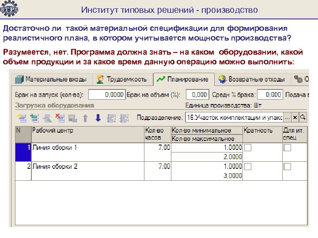
Task: Toggle Для ит. спец checkbox for Линия сборки 1
Action: 288,148
